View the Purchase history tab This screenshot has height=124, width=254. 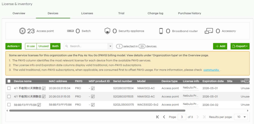(x=190, y=13)
